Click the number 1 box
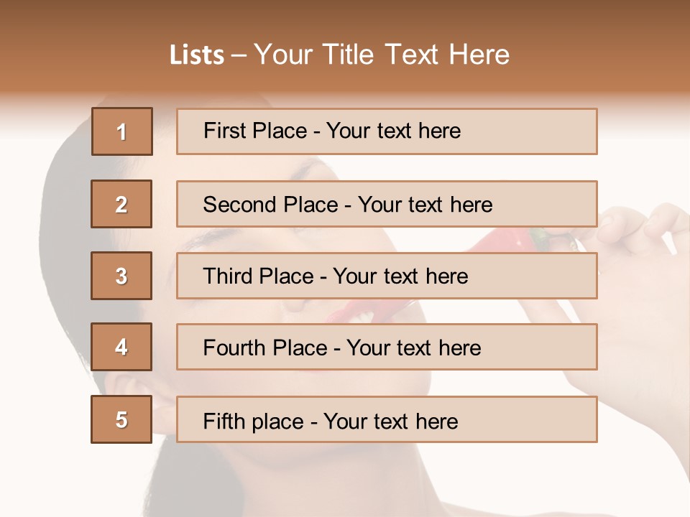This screenshot has height=517, width=690. point(121,131)
